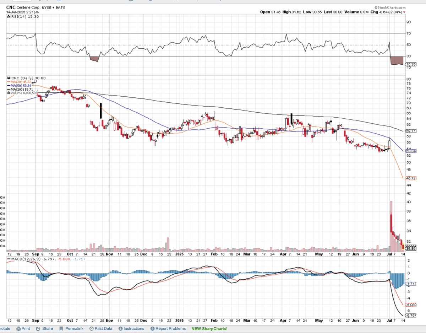Screen dimensions: 426x333
Task: Open the Permalink option
Action: point(71,328)
